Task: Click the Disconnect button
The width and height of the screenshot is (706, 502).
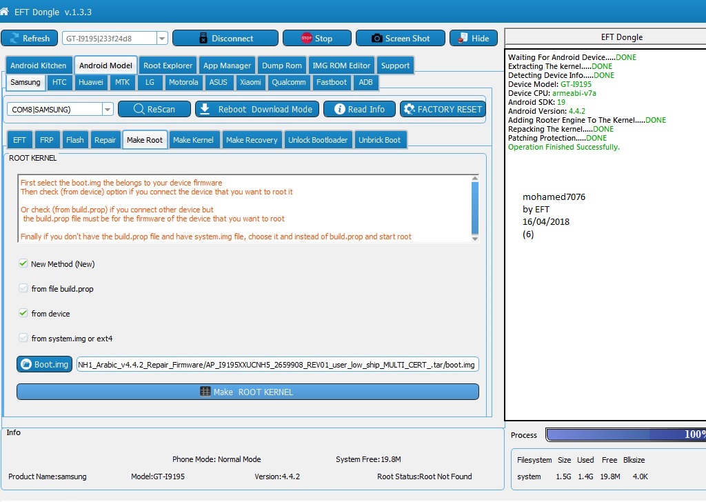Action: click(x=225, y=38)
